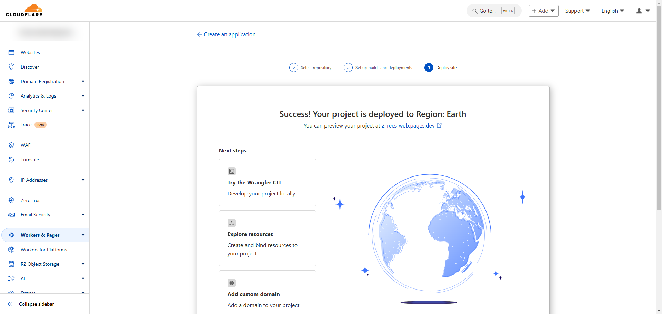
Task: Click the Security Center icon
Action: [x=11, y=110]
